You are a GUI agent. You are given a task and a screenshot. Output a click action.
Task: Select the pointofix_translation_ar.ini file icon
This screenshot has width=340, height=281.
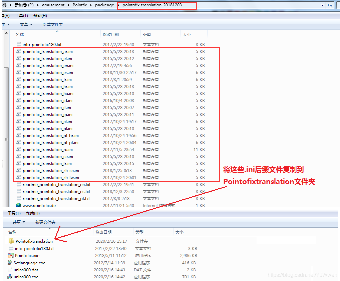tap(19, 52)
